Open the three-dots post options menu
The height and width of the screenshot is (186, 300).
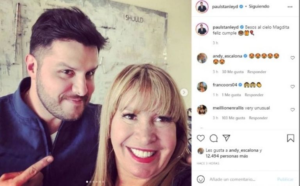point(290,7)
